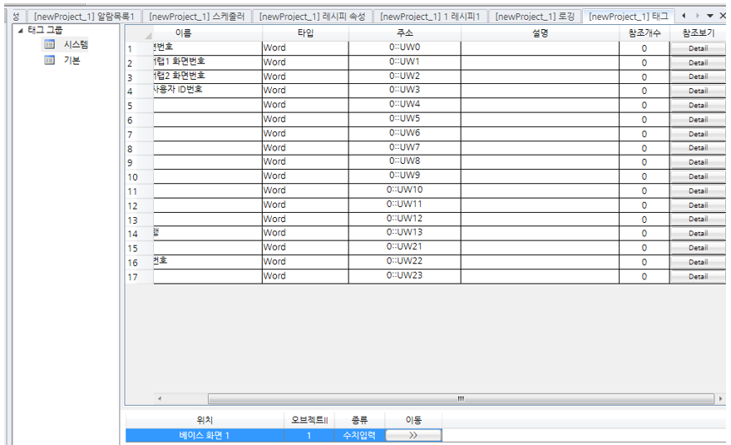This screenshot has width=731, height=445.
Task: Show Detail for address 0::UW23
Action: coord(698,277)
